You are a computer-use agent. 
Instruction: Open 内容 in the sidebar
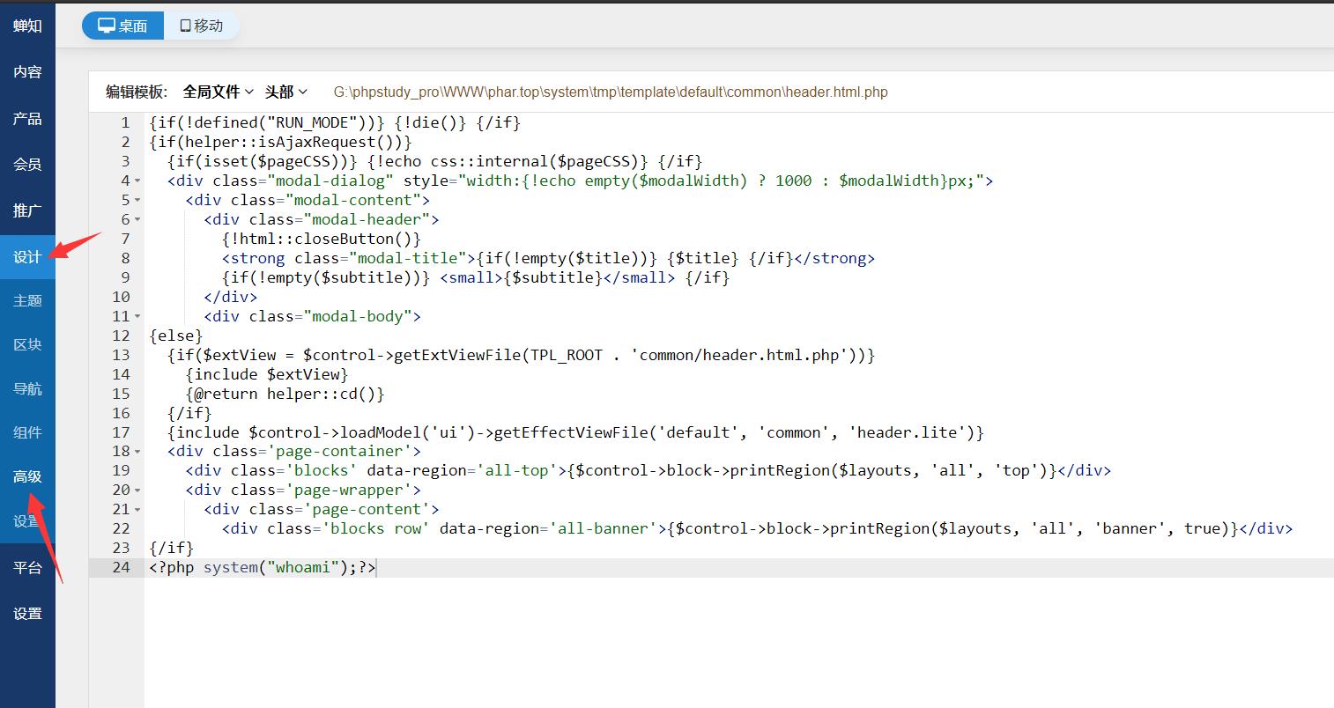(27, 72)
